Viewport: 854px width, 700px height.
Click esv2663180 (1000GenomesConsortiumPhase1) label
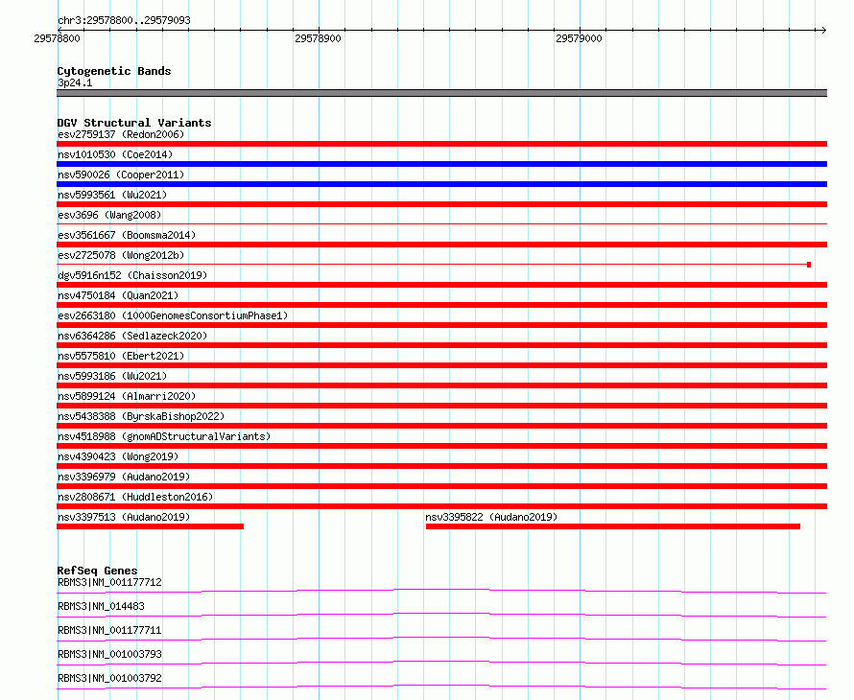tap(173, 315)
